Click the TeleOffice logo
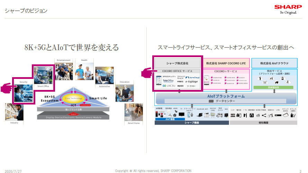This screenshot has width=308, height=173. (168, 81)
